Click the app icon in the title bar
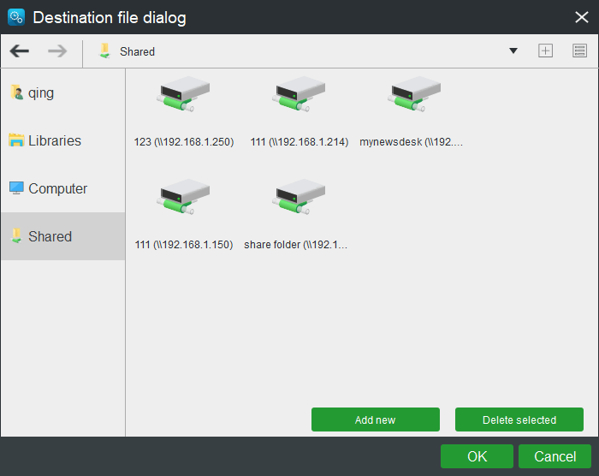Screen dimensions: 599x476 click(x=16, y=17)
